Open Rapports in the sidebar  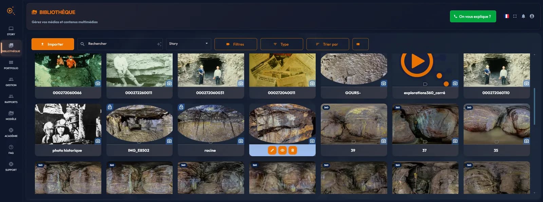11,99
